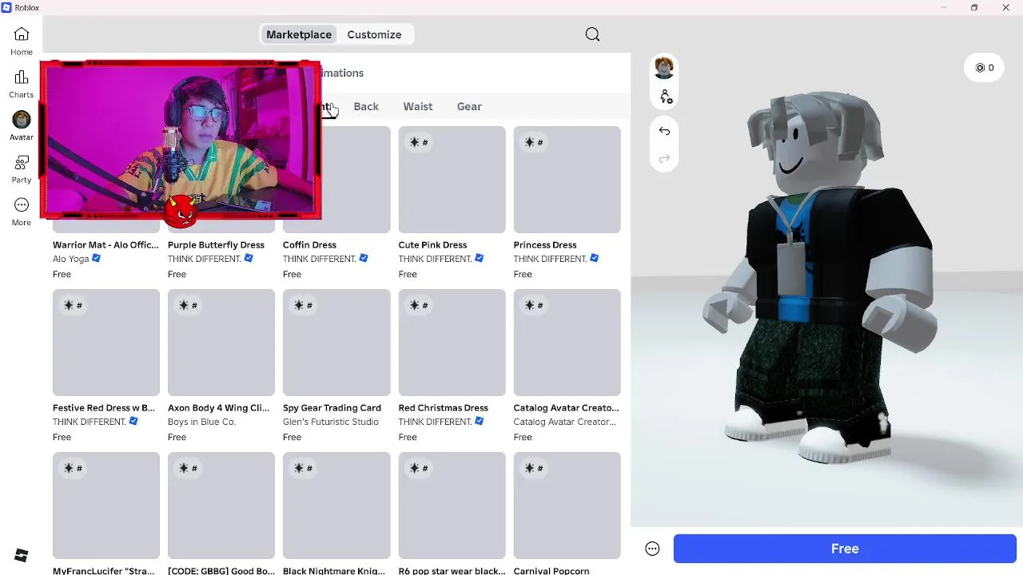The width and height of the screenshot is (1023, 575).
Task: Open the MyFrancLucifer item thumbnail
Action: tap(106, 506)
